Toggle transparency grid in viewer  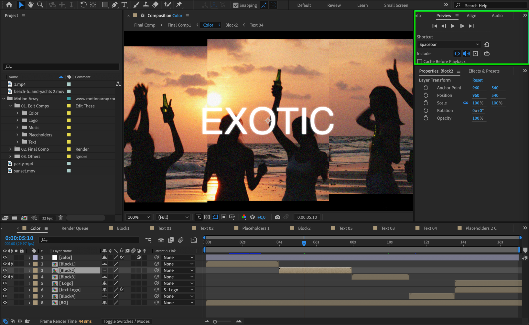[207, 217]
